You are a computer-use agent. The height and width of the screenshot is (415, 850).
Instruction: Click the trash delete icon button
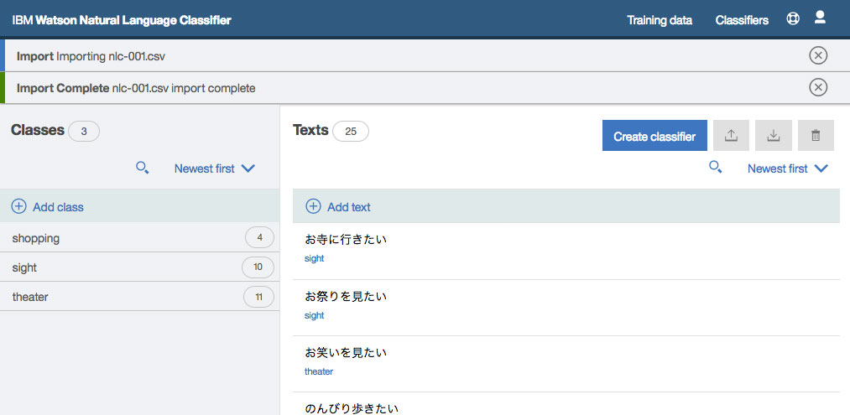point(816,136)
